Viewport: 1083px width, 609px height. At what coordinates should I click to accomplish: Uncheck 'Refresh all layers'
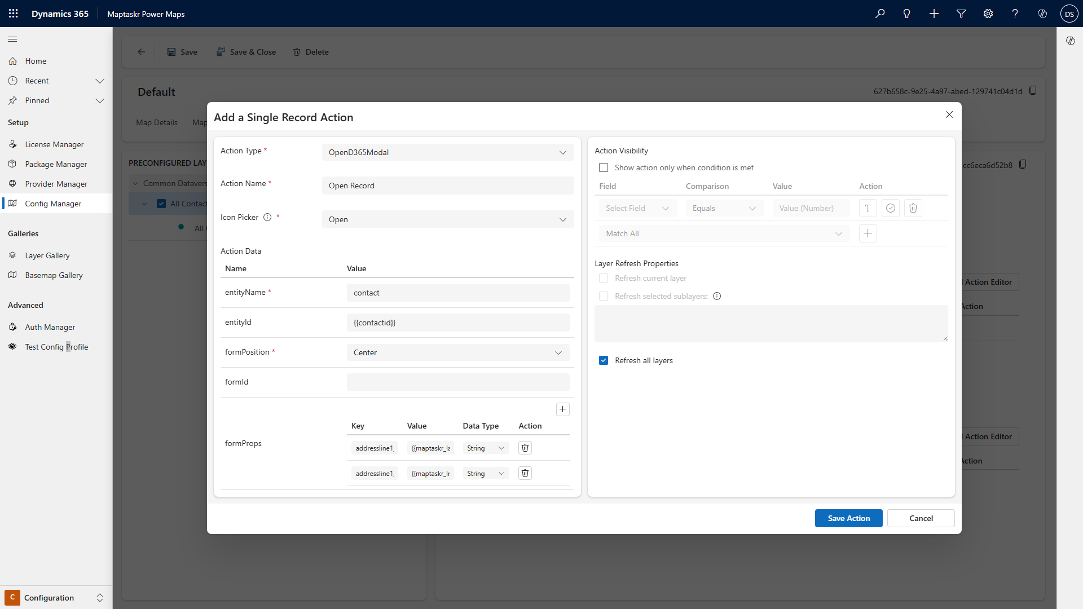point(604,360)
